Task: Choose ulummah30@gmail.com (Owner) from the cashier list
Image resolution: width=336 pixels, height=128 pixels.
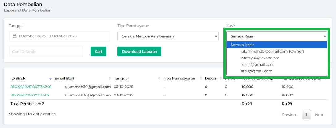Action: [272, 51]
